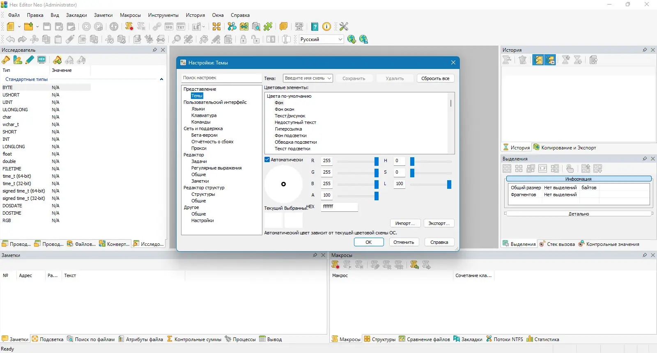657x353 pixels.
Task: Toggle the pin on the Заметки panel
Action: tap(315, 255)
